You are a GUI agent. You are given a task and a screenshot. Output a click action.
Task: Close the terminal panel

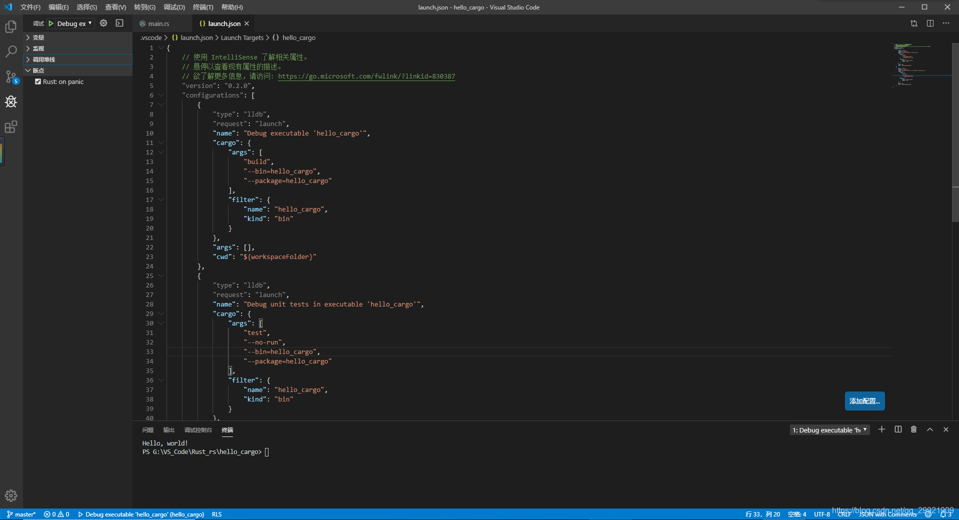(946, 429)
